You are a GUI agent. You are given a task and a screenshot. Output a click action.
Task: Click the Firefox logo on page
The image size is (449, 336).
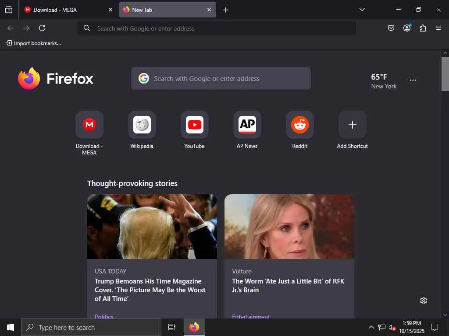(56, 78)
